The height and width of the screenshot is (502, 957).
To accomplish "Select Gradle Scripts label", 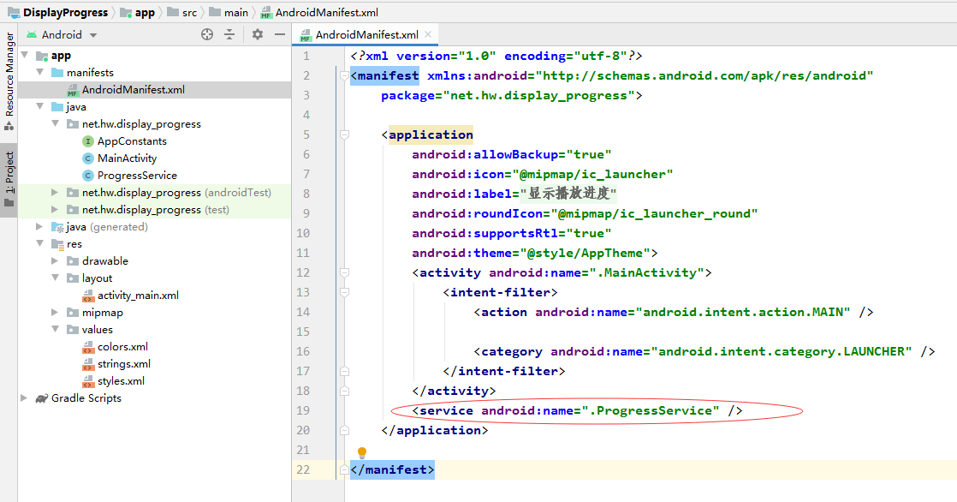I will [x=86, y=397].
